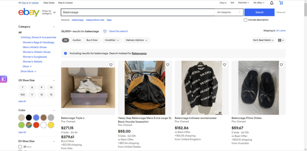Open the Balenciaga Triple s sneaker photo
Viewport: 307px width, 151px height.
click(88, 88)
